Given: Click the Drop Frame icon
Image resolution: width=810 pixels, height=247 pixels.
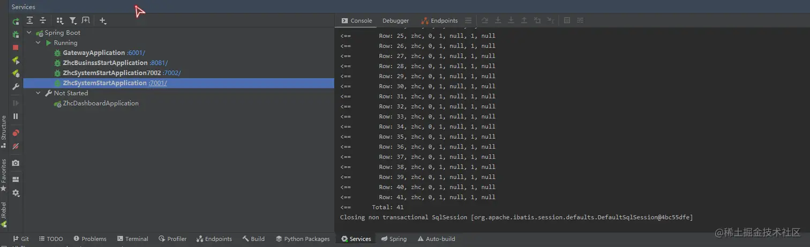Looking at the screenshot, I should coord(537,20).
